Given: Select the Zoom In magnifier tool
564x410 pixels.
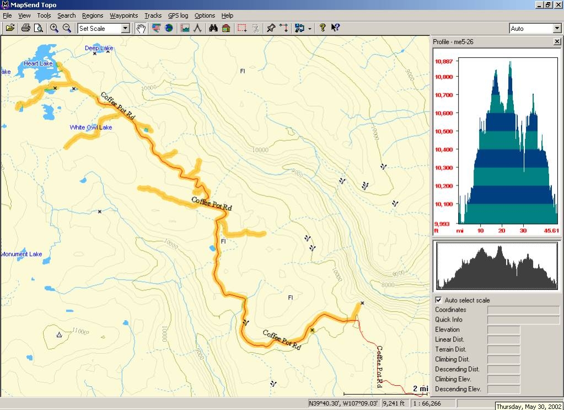Looking at the screenshot, I should [55, 28].
